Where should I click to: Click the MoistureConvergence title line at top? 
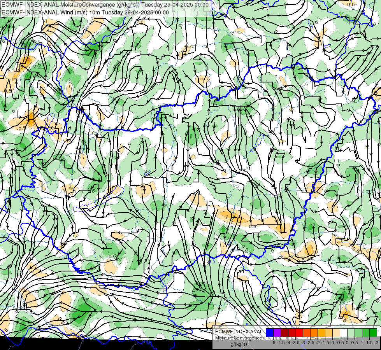pyautogui.click(x=105, y=5)
